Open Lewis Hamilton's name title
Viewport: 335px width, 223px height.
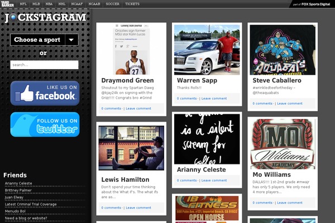click(125, 180)
